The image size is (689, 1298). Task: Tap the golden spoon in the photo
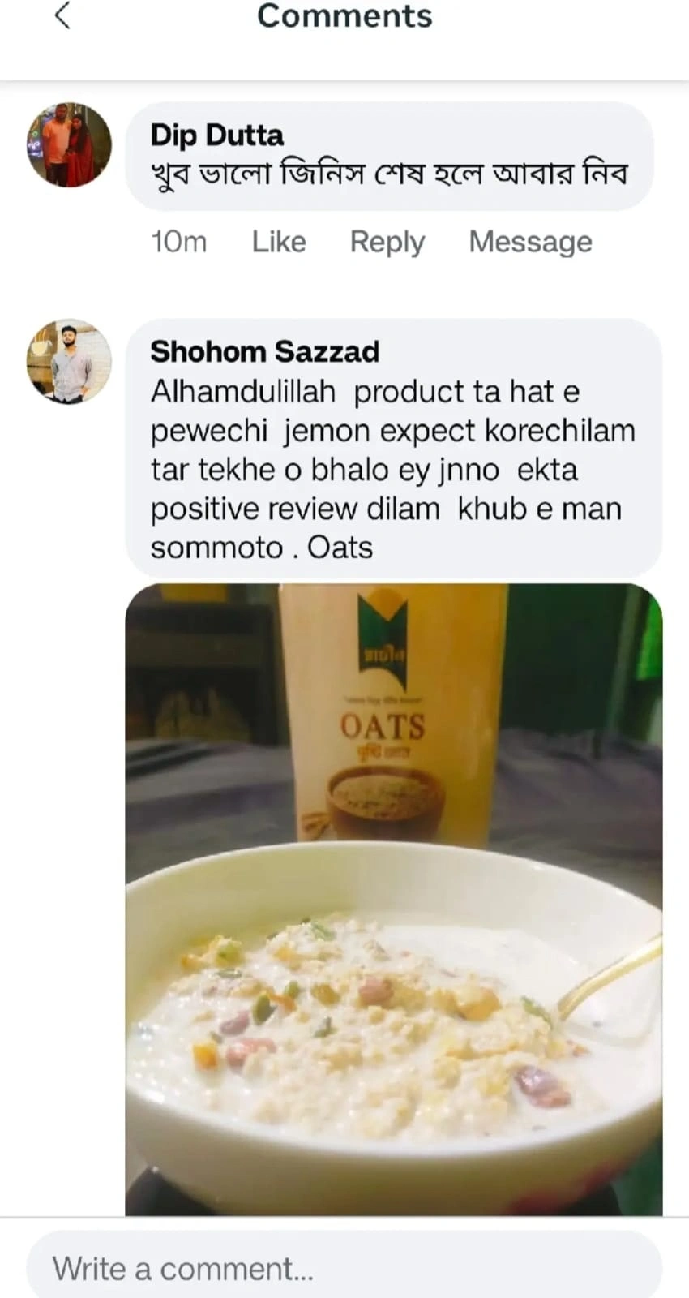[x=608, y=978]
